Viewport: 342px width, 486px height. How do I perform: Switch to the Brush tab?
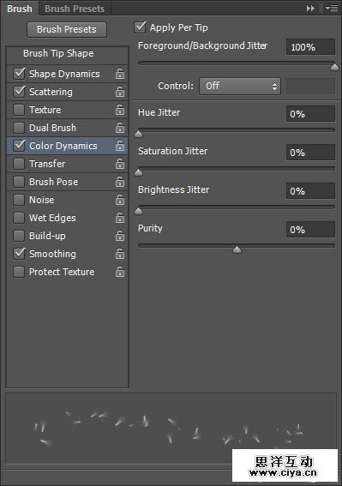(20, 9)
